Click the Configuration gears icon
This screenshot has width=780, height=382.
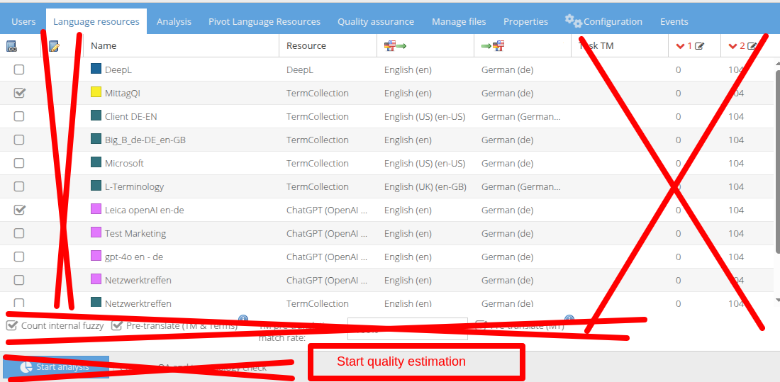pos(573,21)
